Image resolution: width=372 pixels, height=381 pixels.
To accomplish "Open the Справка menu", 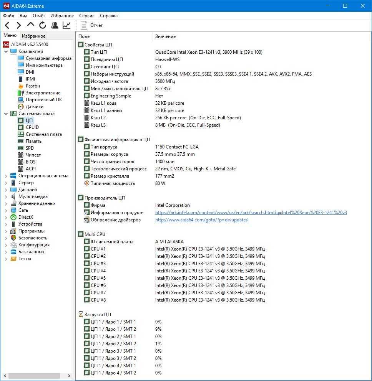I will (x=108, y=16).
